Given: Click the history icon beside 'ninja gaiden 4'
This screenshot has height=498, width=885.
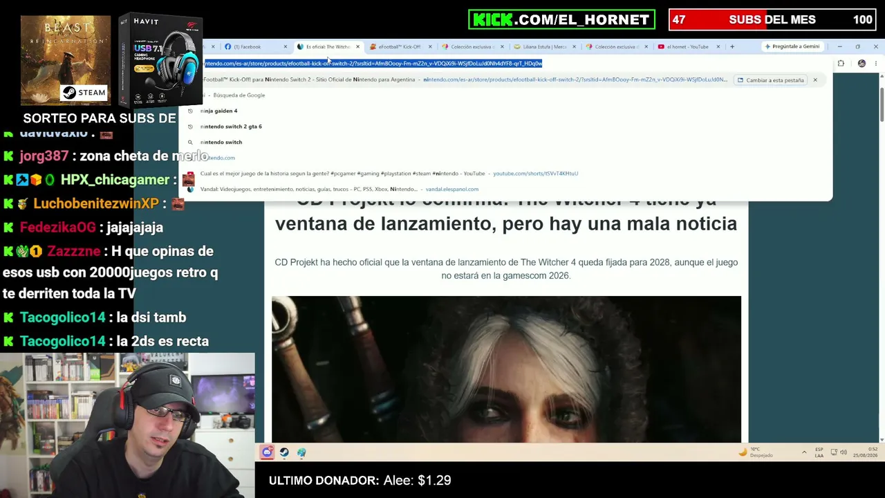Looking at the screenshot, I should 190,111.
